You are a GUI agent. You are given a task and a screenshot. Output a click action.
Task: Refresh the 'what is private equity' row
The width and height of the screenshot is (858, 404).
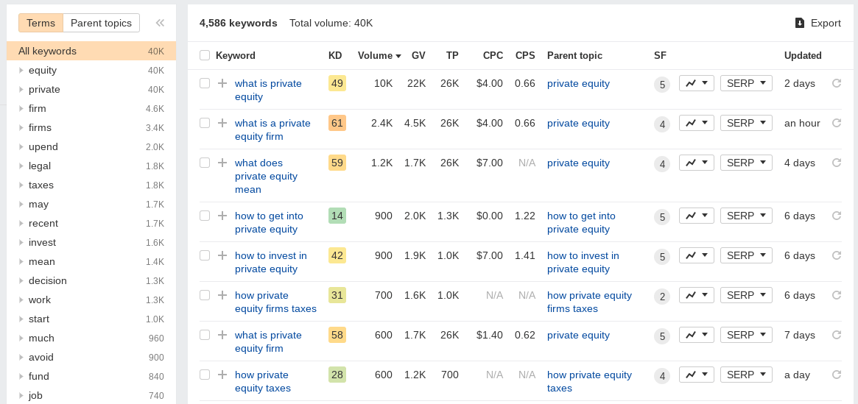(x=836, y=83)
